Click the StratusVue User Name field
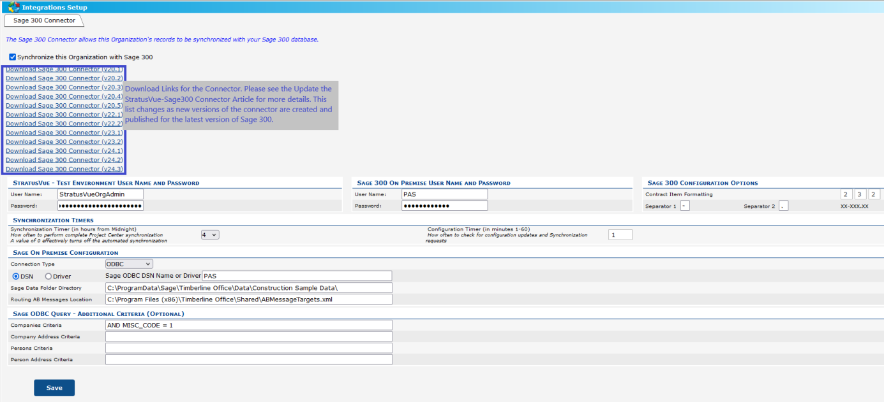This screenshot has height=402, width=884. click(100, 194)
